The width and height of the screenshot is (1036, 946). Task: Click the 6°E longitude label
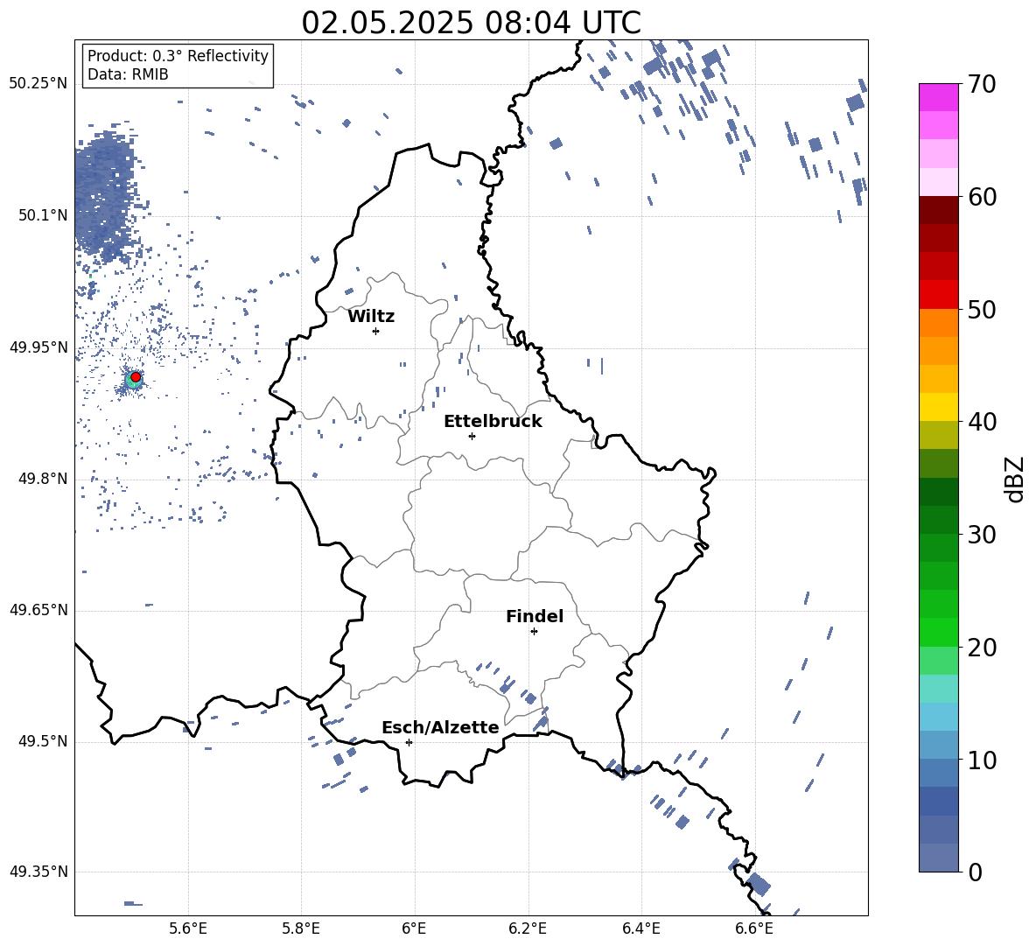point(414,928)
